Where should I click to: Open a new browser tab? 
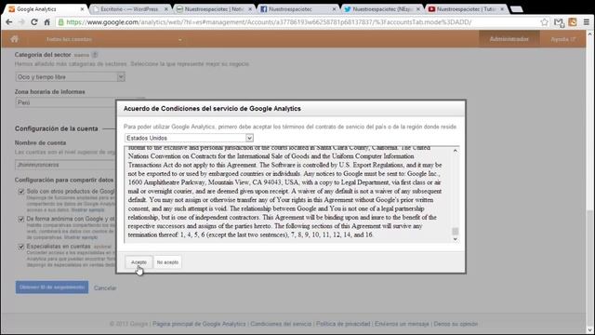pyautogui.click(x=516, y=8)
